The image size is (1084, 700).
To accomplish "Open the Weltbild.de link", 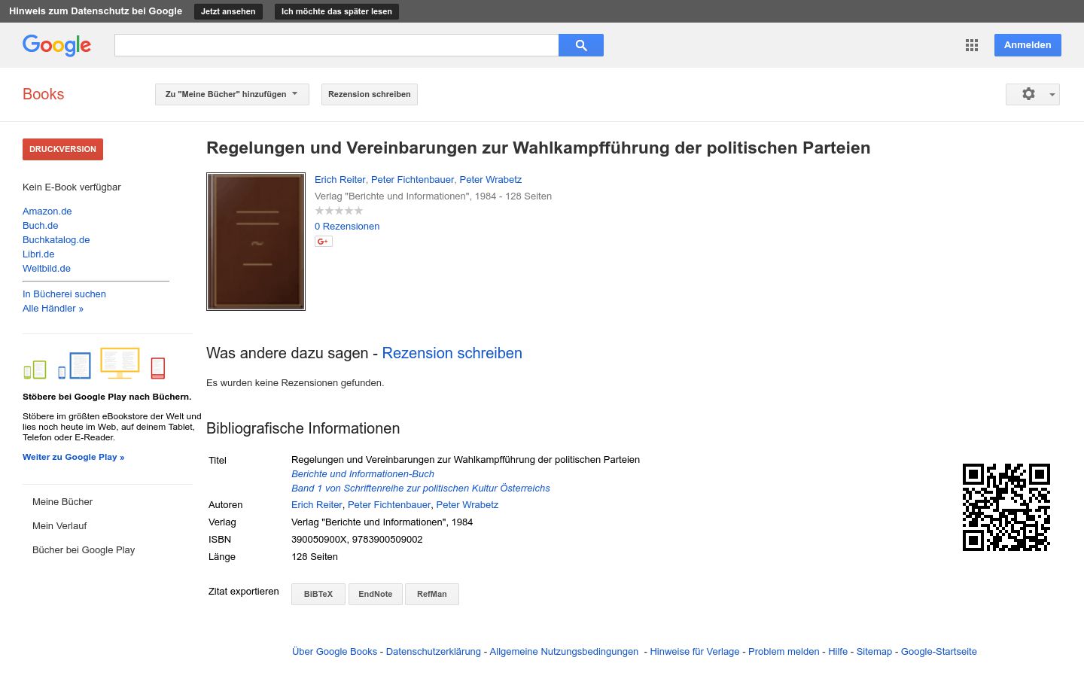I will (47, 269).
